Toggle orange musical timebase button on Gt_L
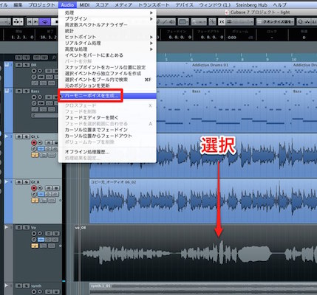Screen dimensions: 317x295 [35, 155]
